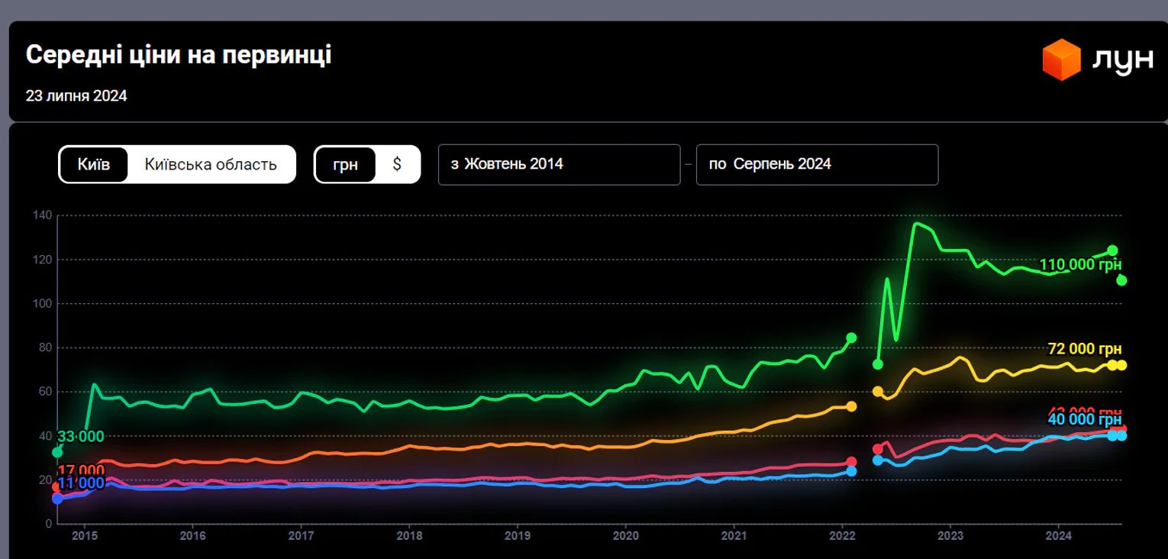Click the green line peak marker at 124

1112,250
